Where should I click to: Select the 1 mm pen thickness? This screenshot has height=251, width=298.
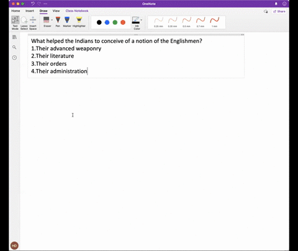[214, 22]
